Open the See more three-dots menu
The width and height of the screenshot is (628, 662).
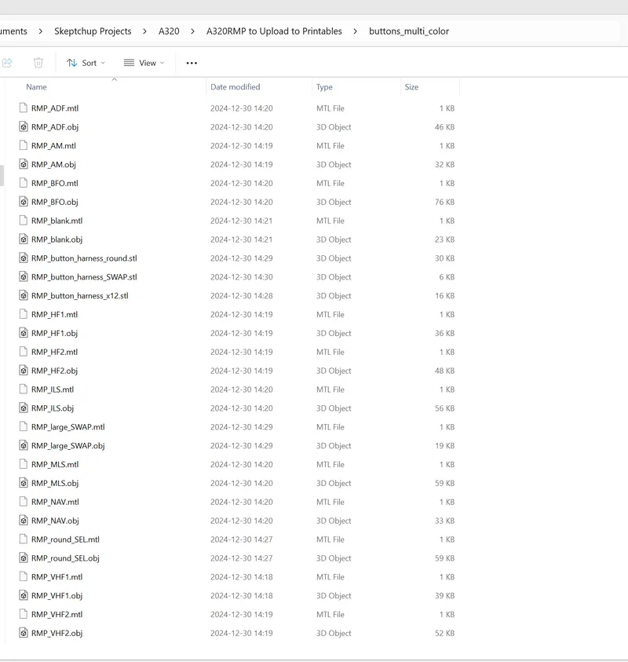192,63
